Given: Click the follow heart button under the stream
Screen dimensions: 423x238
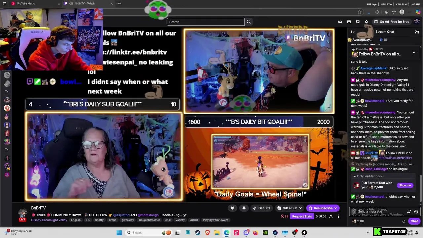Looking at the screenshot, I should tap(232, 208).
